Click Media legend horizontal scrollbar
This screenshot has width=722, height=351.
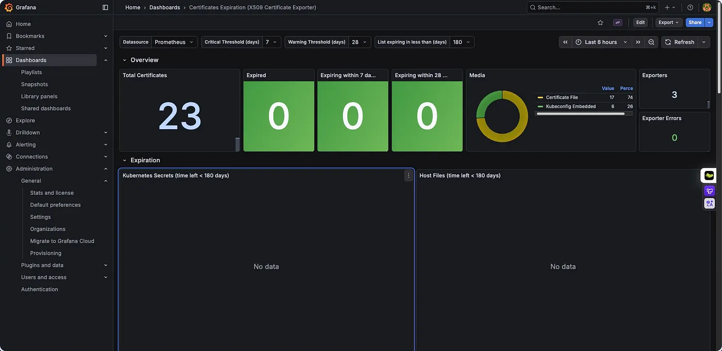(x=581, y=114)
